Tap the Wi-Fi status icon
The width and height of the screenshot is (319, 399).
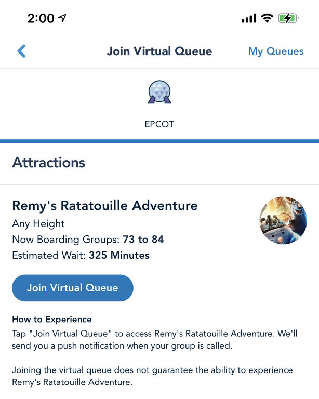click(x=268, y=18)
